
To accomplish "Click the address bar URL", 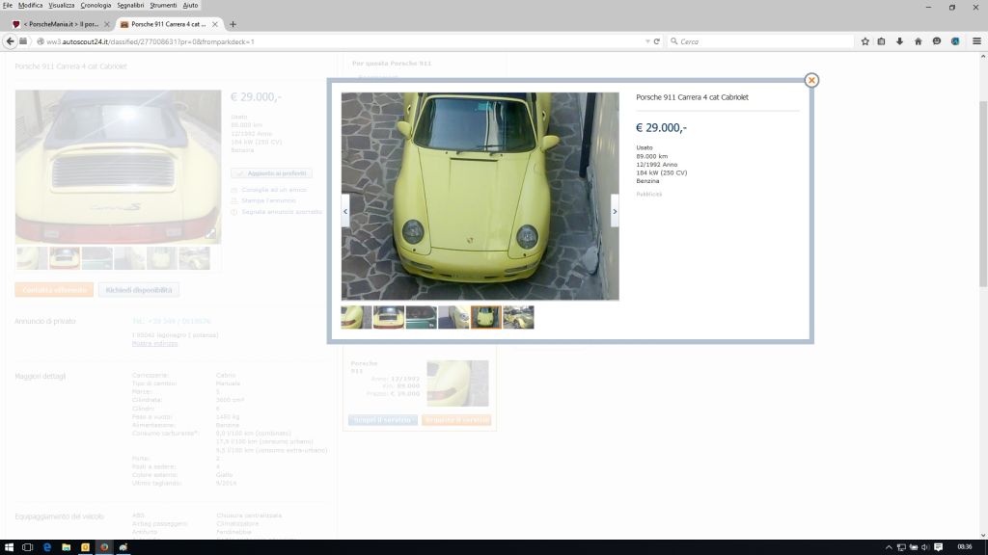I will [150, 41].
